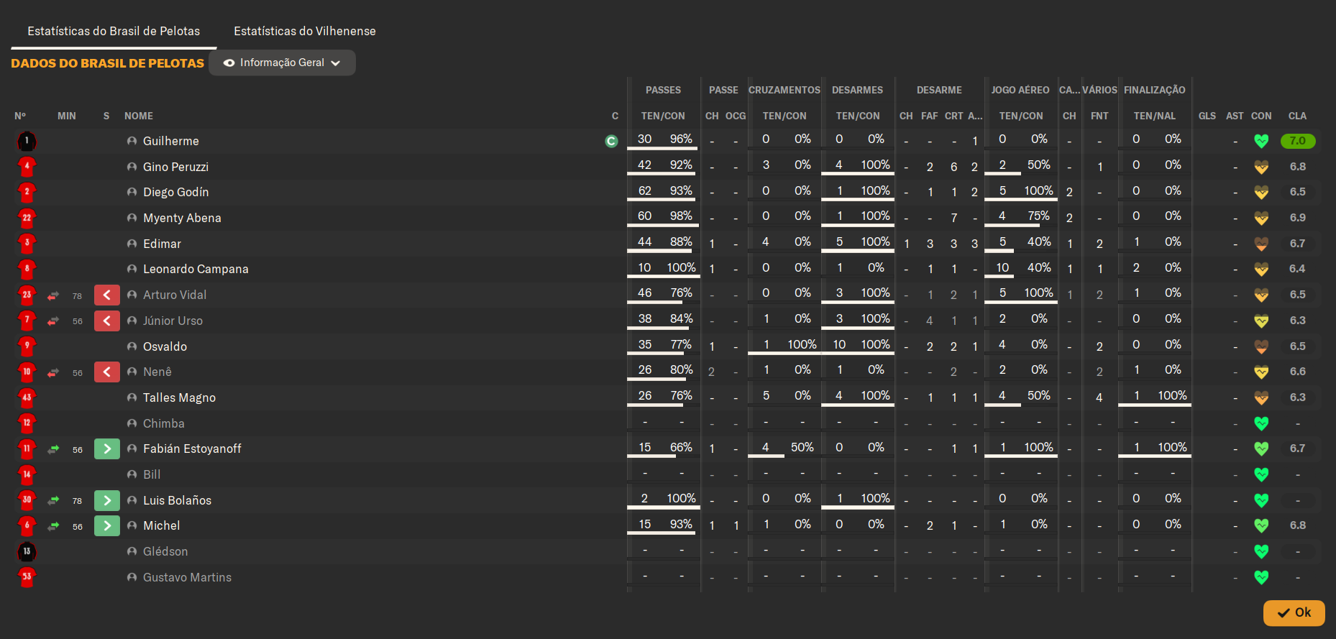
Task: Click the DADOS DO BRASIL DE PELOTAS heading
Action: pos(107,63)
